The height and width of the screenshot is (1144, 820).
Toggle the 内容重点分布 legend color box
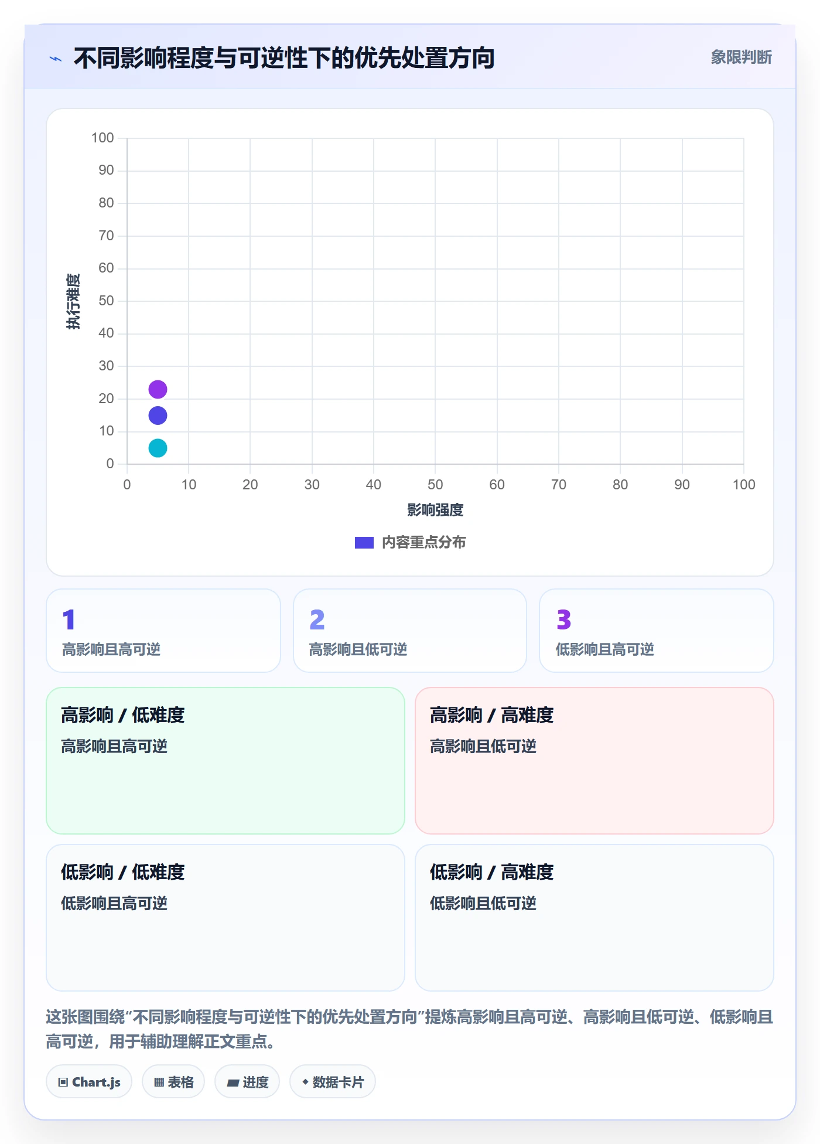click(364, 543)
